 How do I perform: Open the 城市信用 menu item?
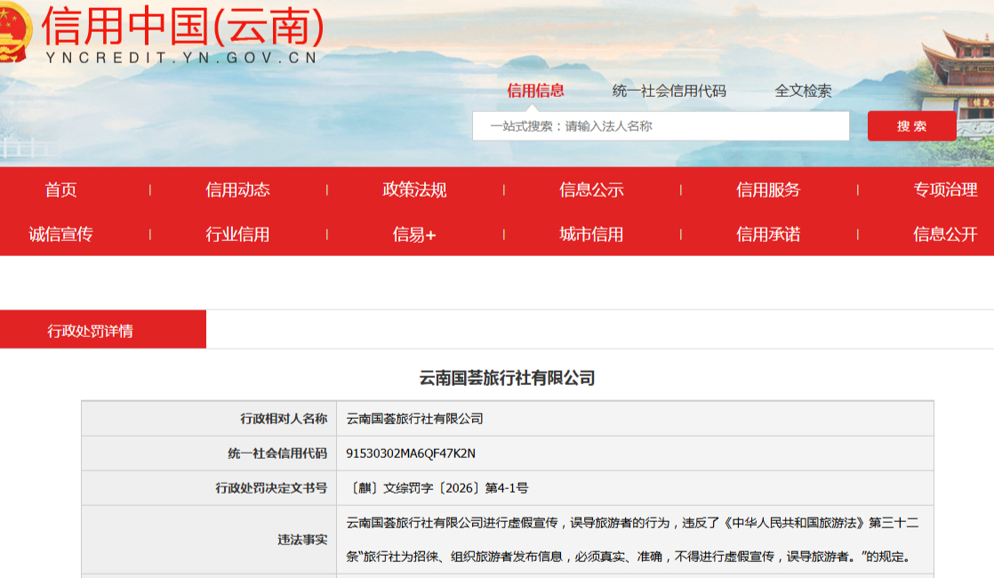click(591, 235)
